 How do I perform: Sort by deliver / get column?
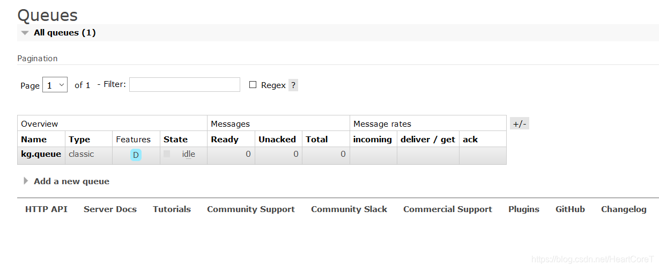tap(428, 140)
